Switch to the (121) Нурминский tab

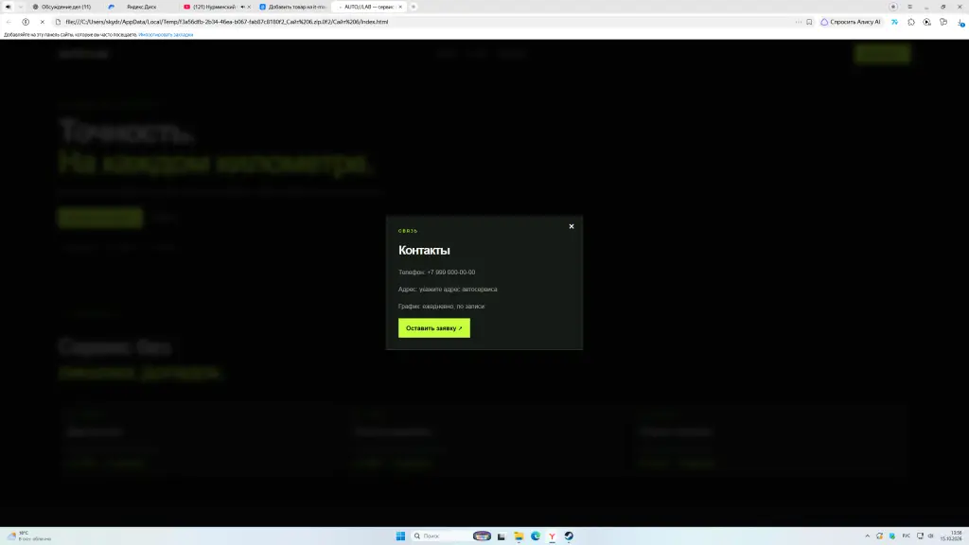(x=217, y=7)
